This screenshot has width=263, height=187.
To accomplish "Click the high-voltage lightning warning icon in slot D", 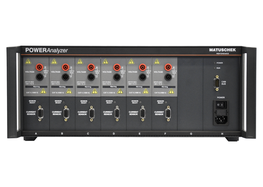I will pos(106,62).
